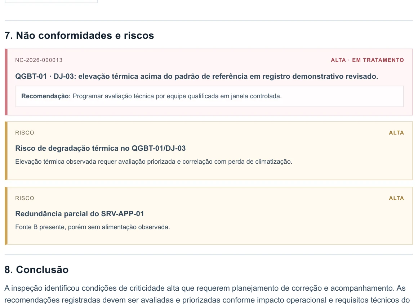Screen dimensions: 418x304
Task: Click 'Risco de degradação térmica no QGBT-01/DJ-03'
Action: pos(101,148)
